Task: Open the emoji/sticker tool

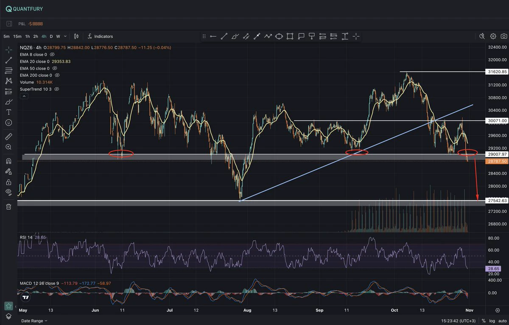Action: [8, 122]
